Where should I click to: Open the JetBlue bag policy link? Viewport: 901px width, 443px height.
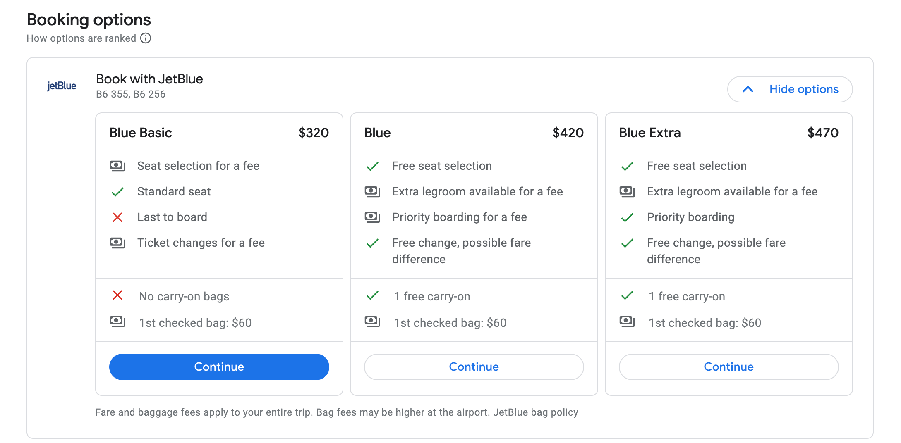(x=535, y=412)
